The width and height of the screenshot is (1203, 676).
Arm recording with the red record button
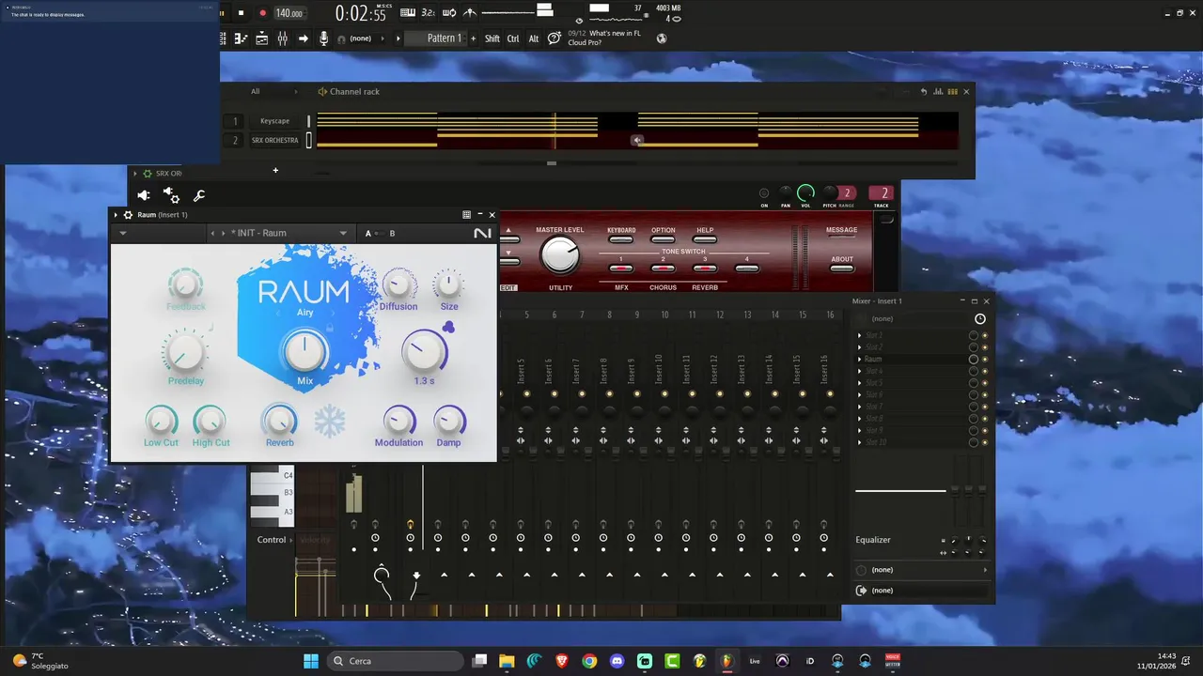pos(262,13)
